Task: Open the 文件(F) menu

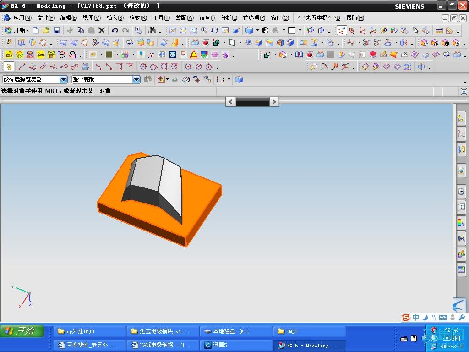Action: [x=46, y=18]
